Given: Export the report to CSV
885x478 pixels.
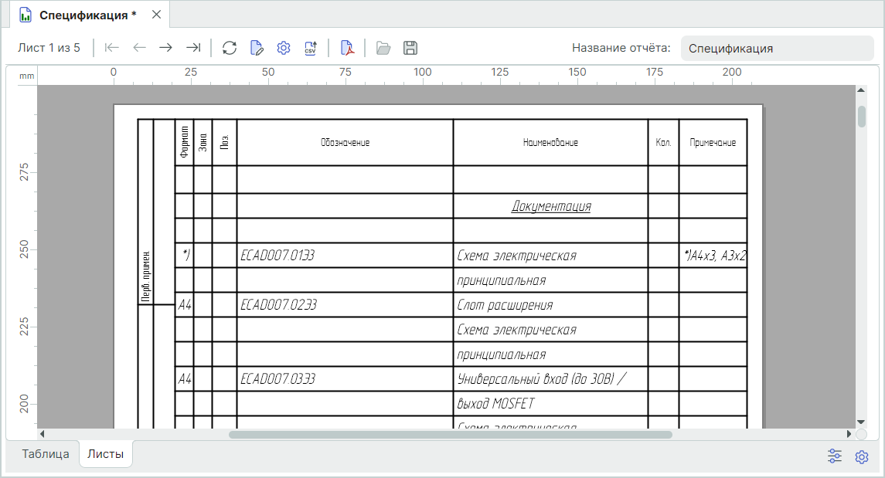Looking at the screenshot, I should [x=311, y=48].
